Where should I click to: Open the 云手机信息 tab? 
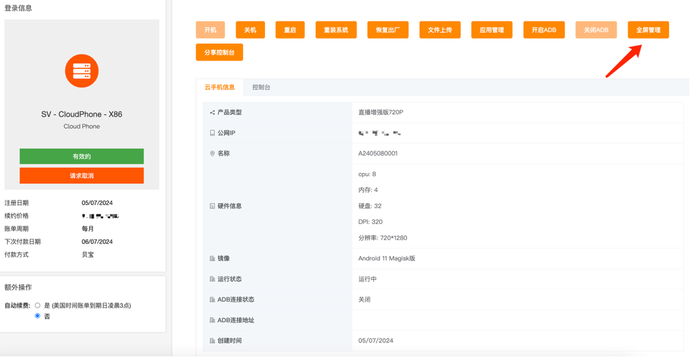pos(219,87)
